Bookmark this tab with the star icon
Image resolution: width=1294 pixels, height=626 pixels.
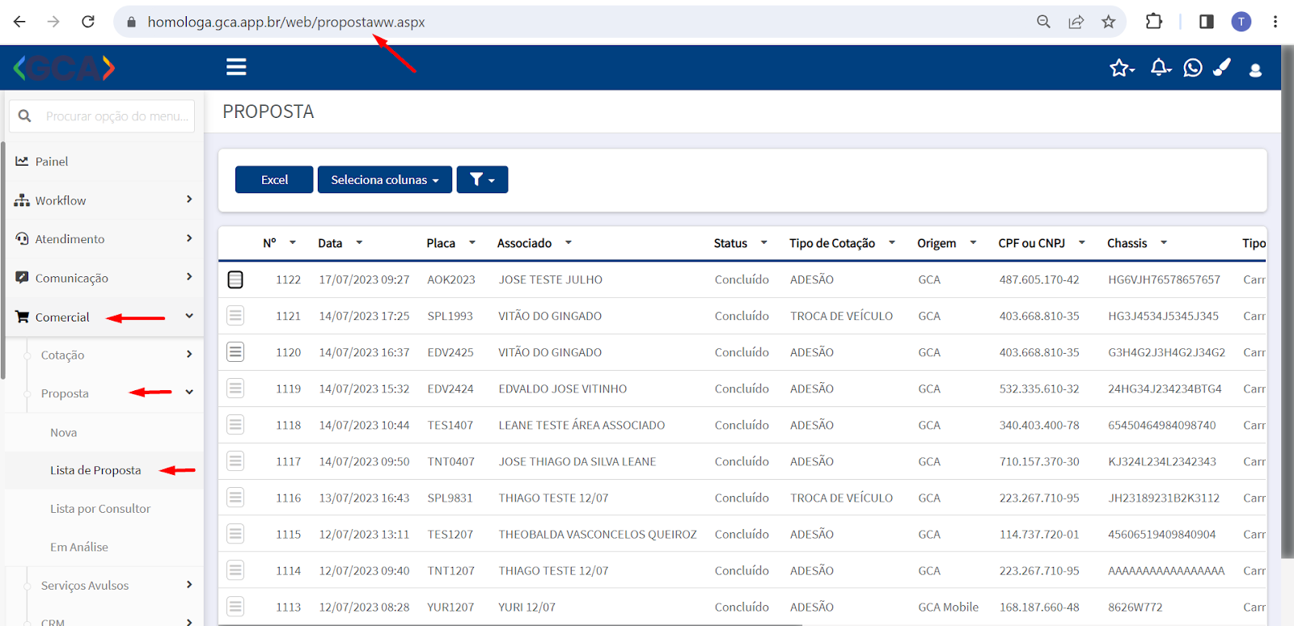(1108, 22)
